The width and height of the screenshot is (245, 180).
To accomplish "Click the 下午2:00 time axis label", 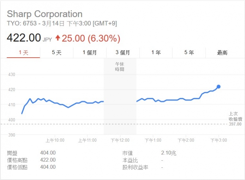I will point(186,140).
